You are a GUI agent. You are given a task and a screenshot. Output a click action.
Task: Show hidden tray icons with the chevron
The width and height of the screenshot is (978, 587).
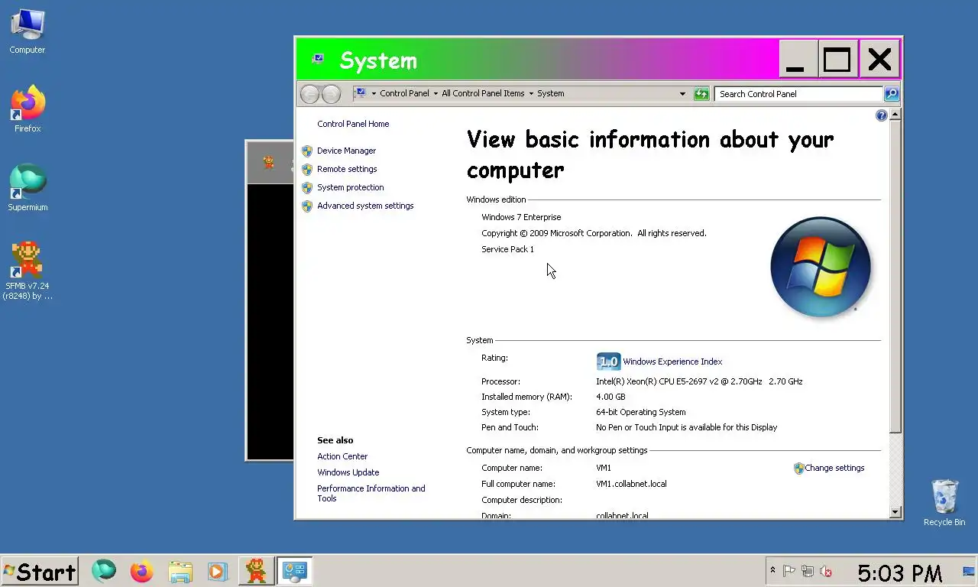pyautogui.click(x=772, y=571)
